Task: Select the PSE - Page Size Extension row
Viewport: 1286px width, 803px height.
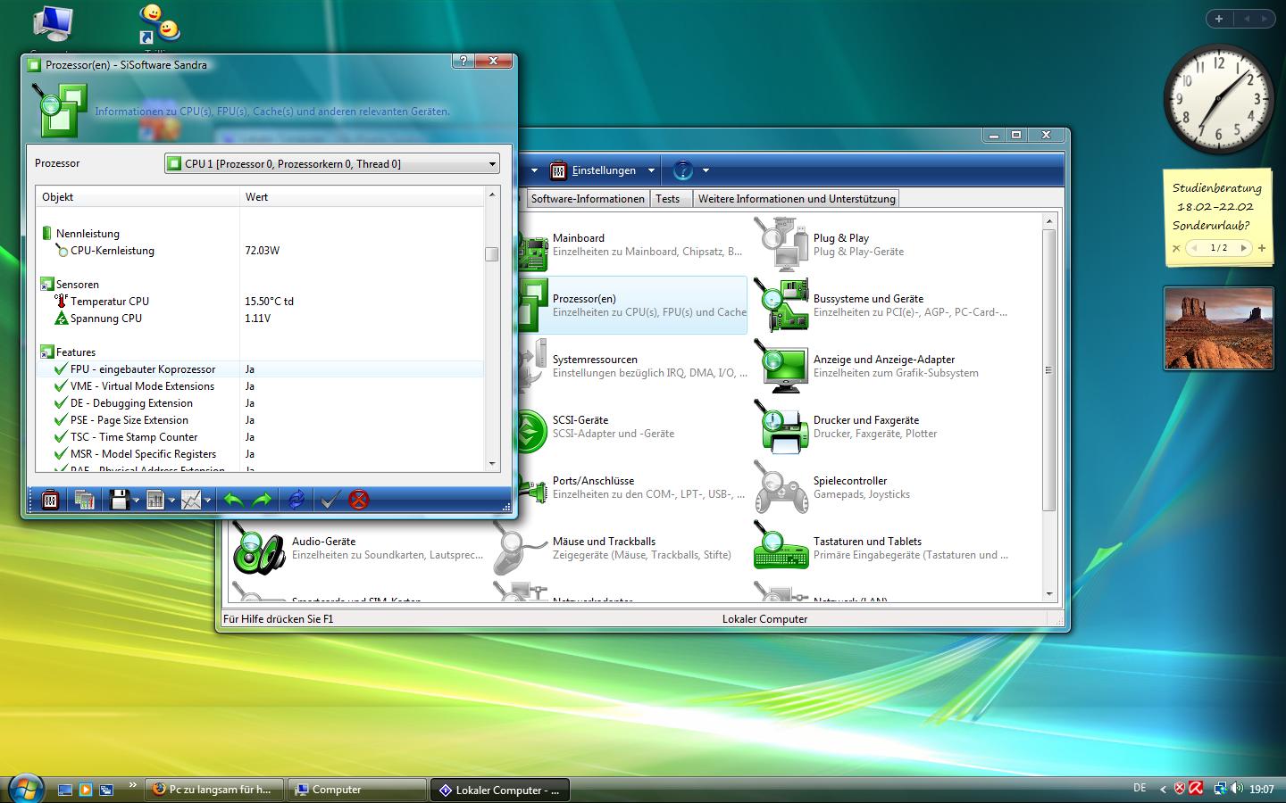Action: pos(260,420)
